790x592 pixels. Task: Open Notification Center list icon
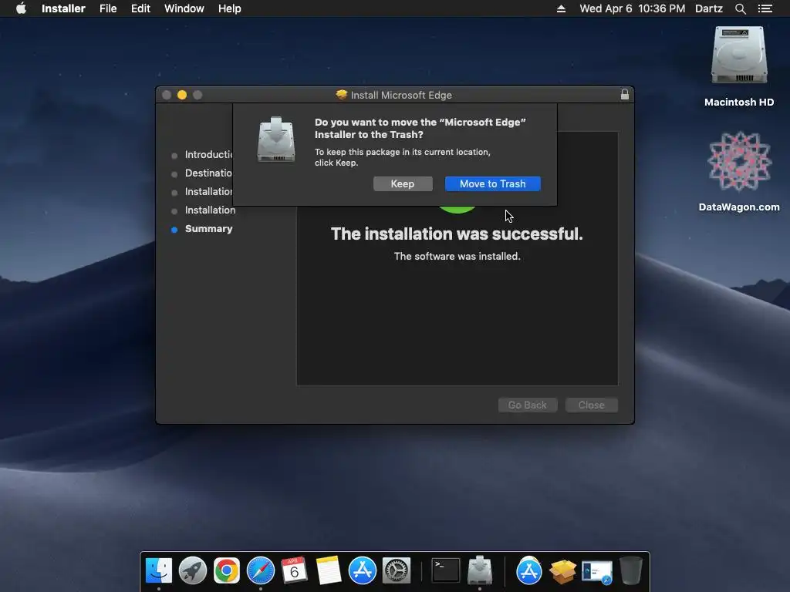click(x=765, y=8)
